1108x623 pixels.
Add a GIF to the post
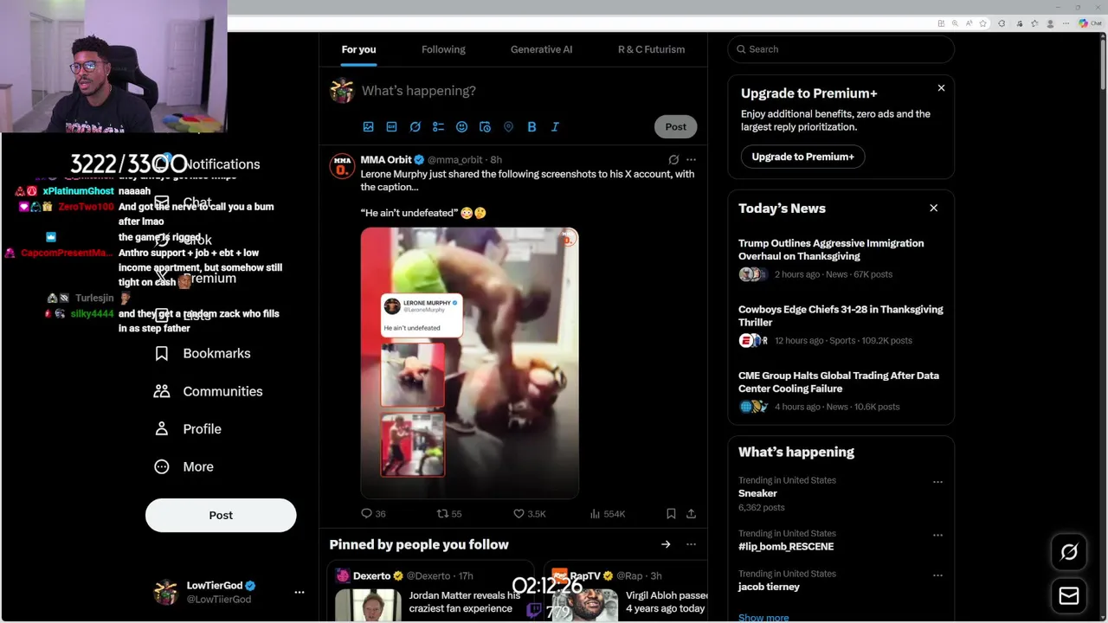[391, 126]
